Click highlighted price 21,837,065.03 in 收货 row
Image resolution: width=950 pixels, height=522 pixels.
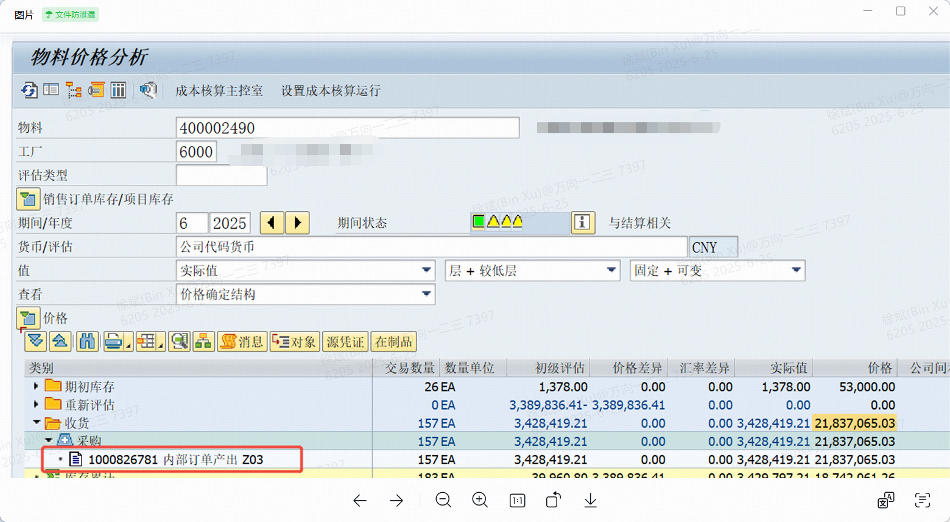click(855, 423)
